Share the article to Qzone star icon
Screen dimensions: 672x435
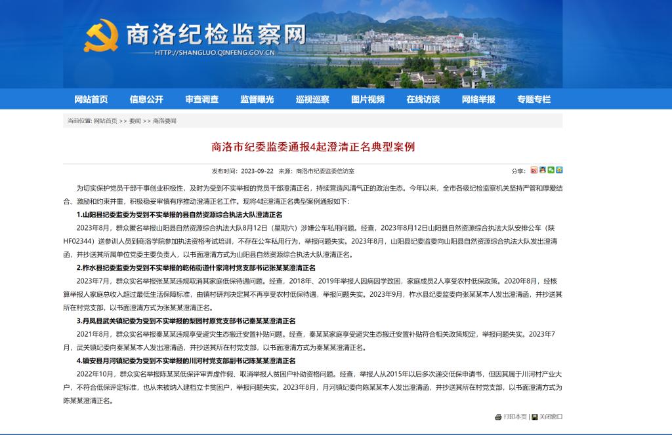(x=559, y=170)
